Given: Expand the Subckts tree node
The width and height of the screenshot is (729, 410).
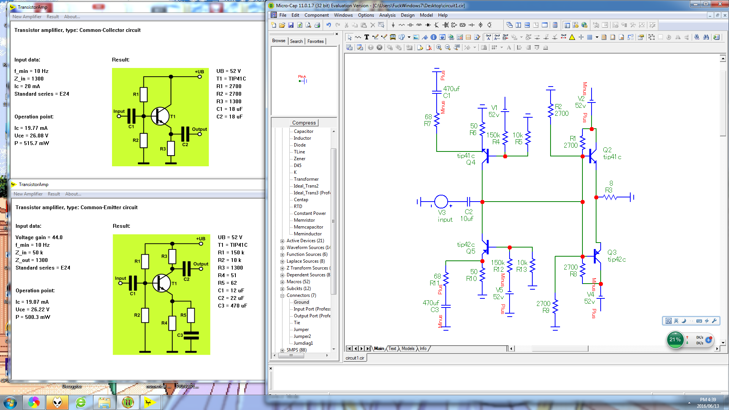Looking at the screenshot, I should 282,289.
